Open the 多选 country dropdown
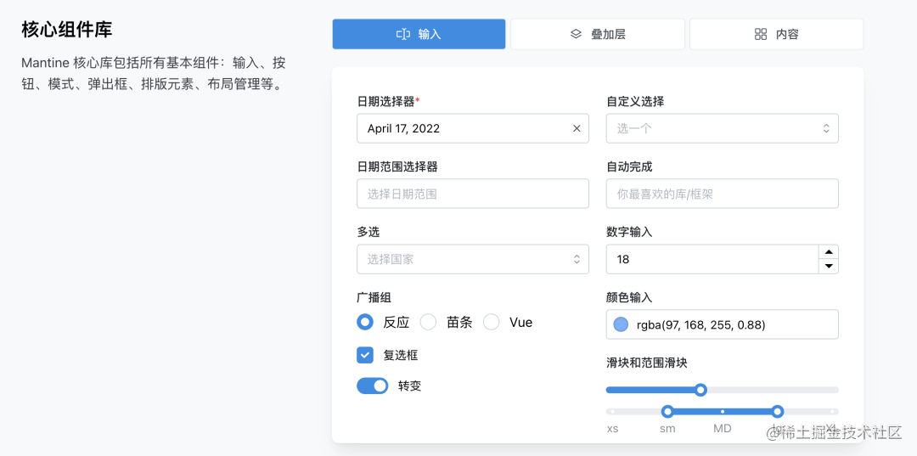 tap(473, 259)
